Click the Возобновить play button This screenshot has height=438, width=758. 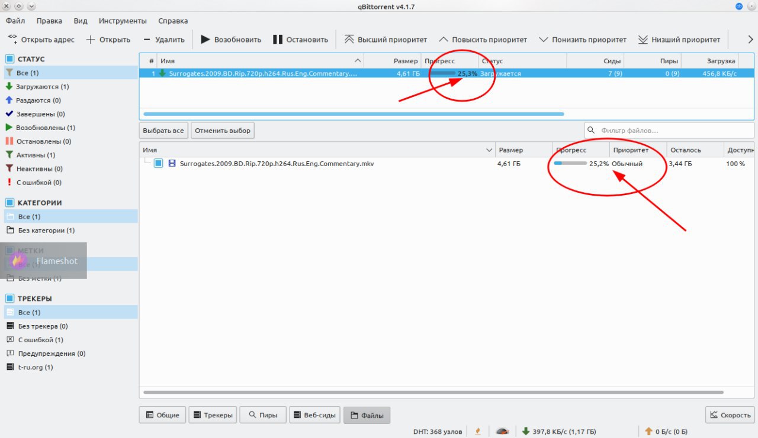tap(231, 40)
